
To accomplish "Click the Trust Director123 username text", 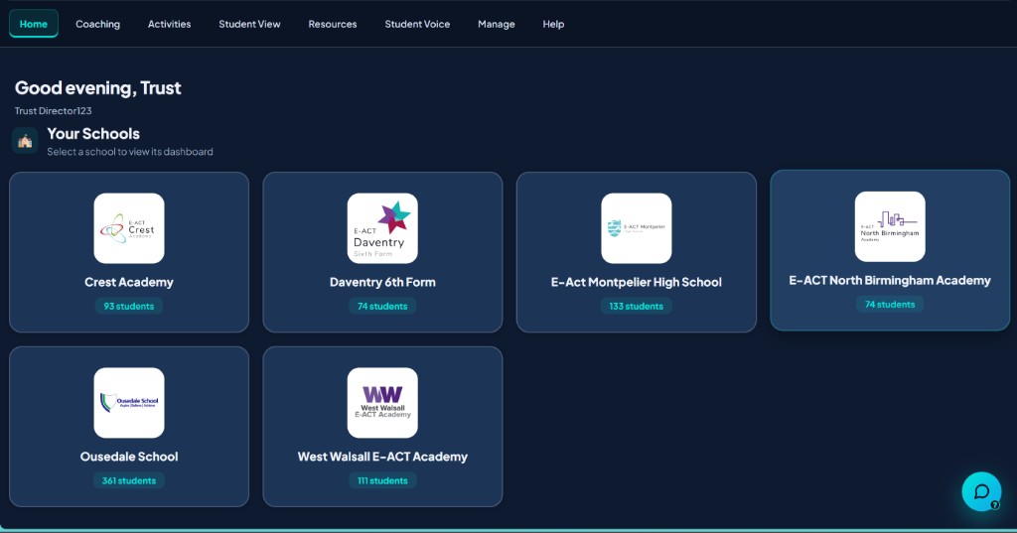I will (54, 111).
